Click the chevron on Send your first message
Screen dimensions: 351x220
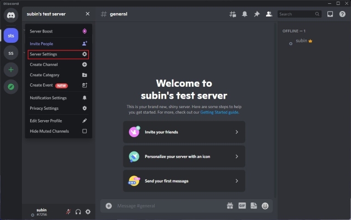(x=236, y=181)
